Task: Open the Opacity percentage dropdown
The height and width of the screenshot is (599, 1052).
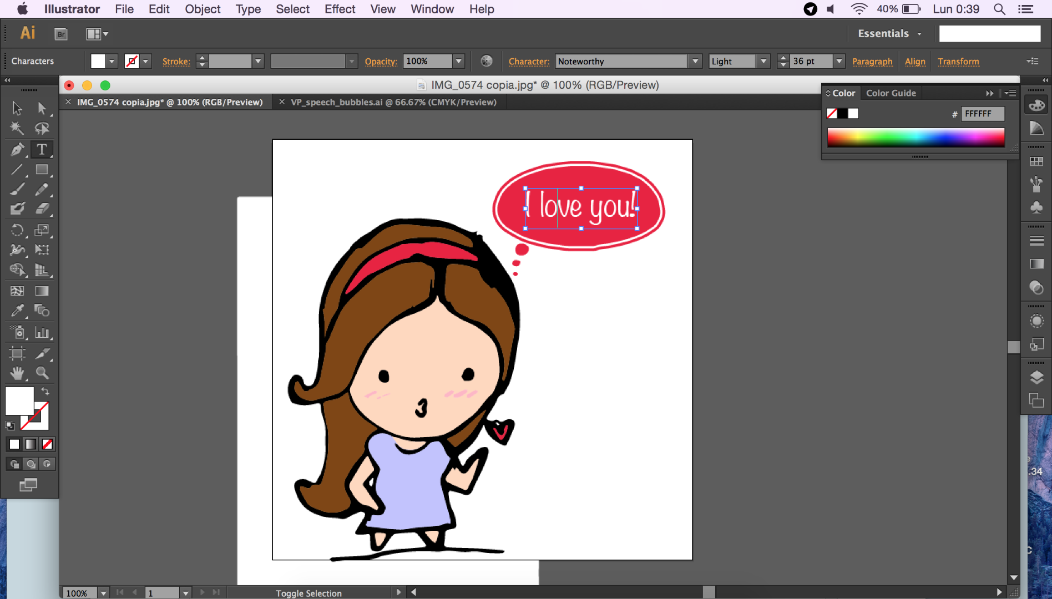Action: tap(459, 61)
